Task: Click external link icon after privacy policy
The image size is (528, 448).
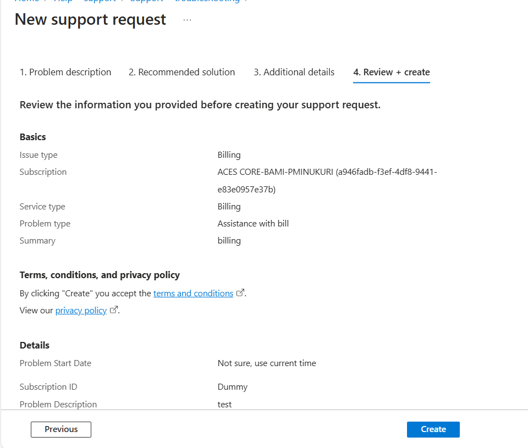Action: 114,309
